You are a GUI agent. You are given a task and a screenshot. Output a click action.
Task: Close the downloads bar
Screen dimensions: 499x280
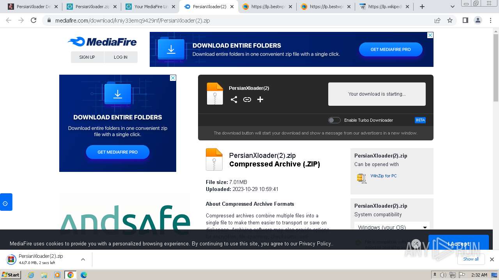[x=492, y=259]
